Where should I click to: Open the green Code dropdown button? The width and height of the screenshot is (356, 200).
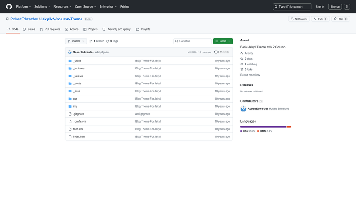point(223,41)
